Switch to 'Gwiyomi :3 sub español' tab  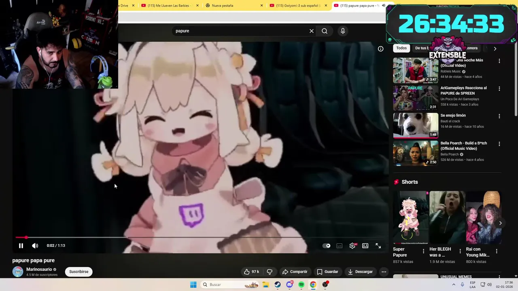pos(299,6)
